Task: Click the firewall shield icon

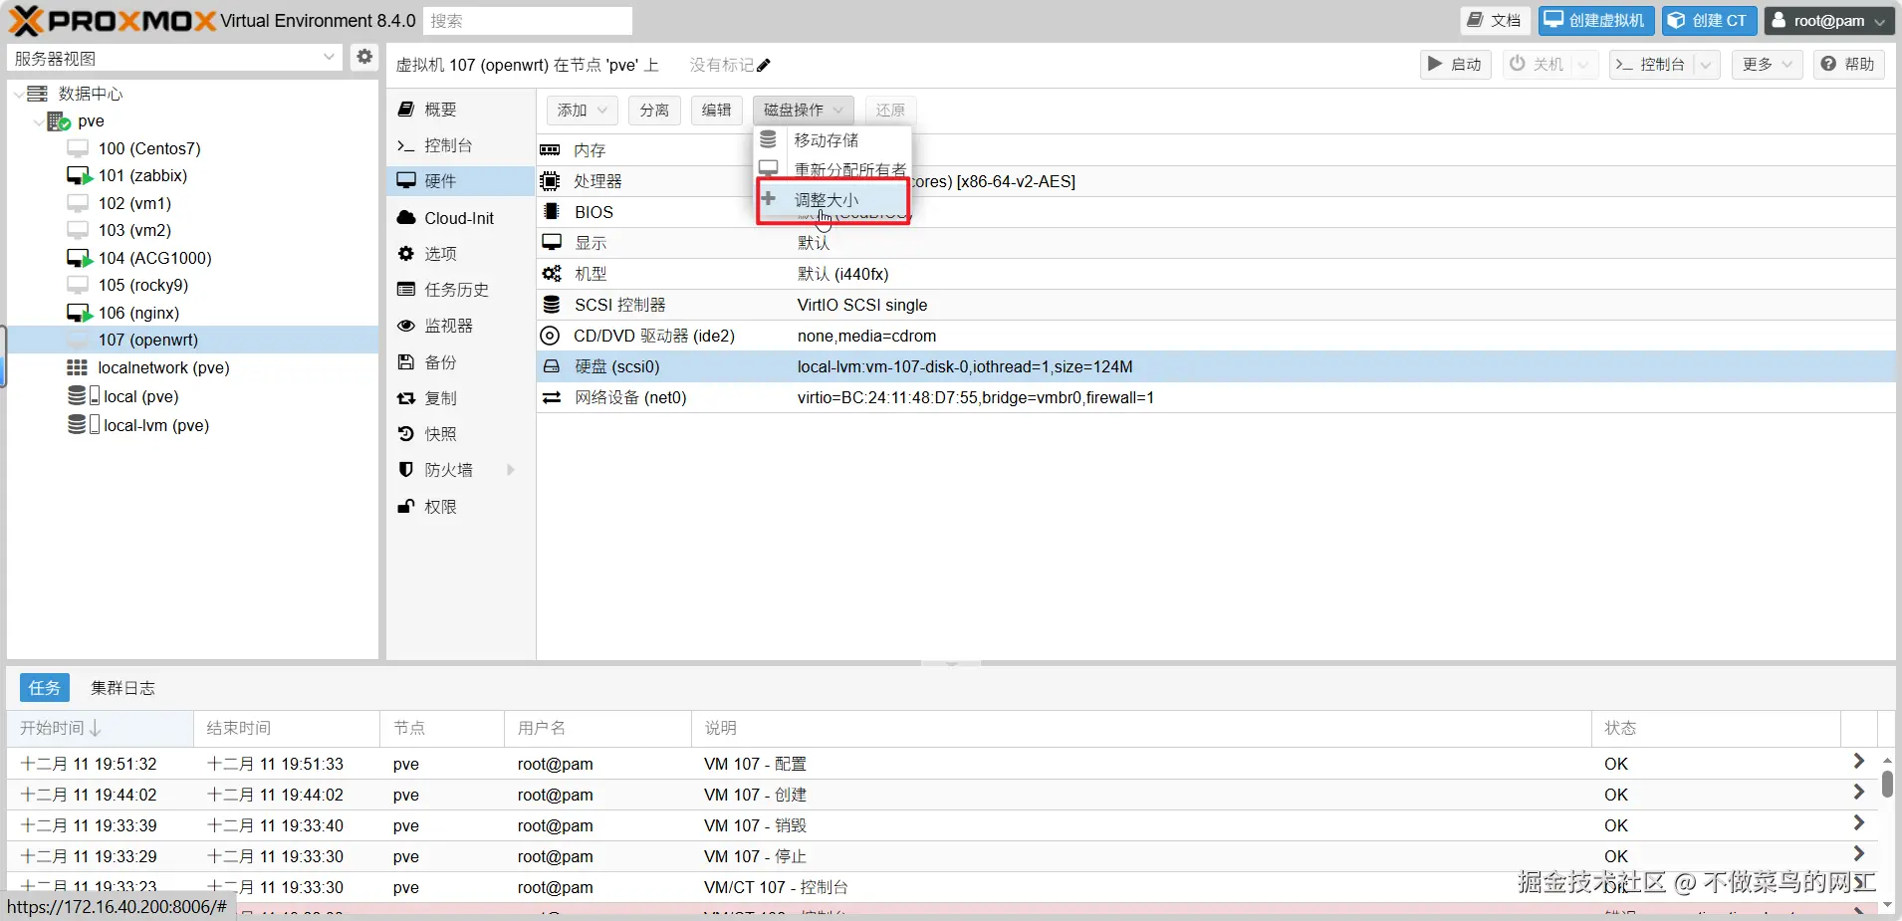Action: point(406,470)
